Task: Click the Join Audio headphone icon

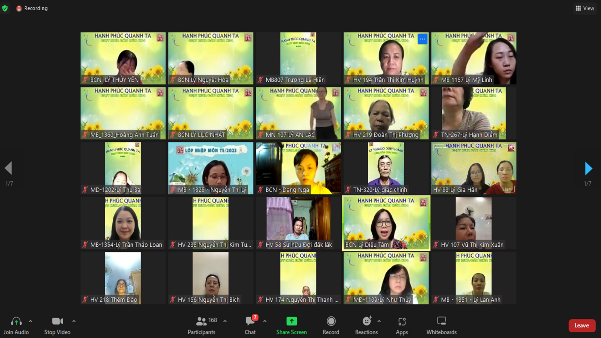Action: click(16, 321)
